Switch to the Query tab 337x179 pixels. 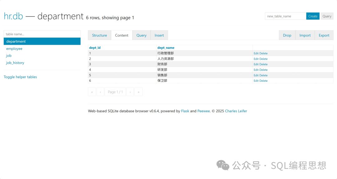click(x=141, y=35)
